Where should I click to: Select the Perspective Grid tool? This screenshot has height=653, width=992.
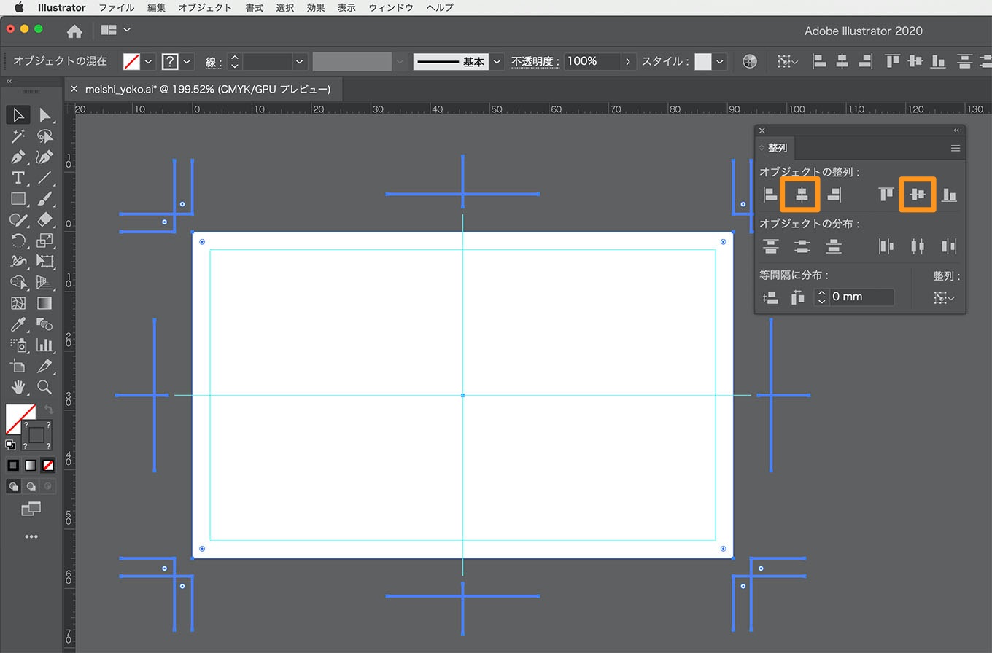click(45, 282)
